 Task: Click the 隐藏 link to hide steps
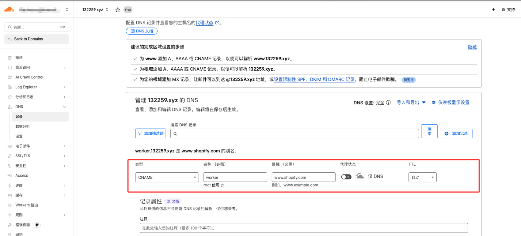pos(472,47)
